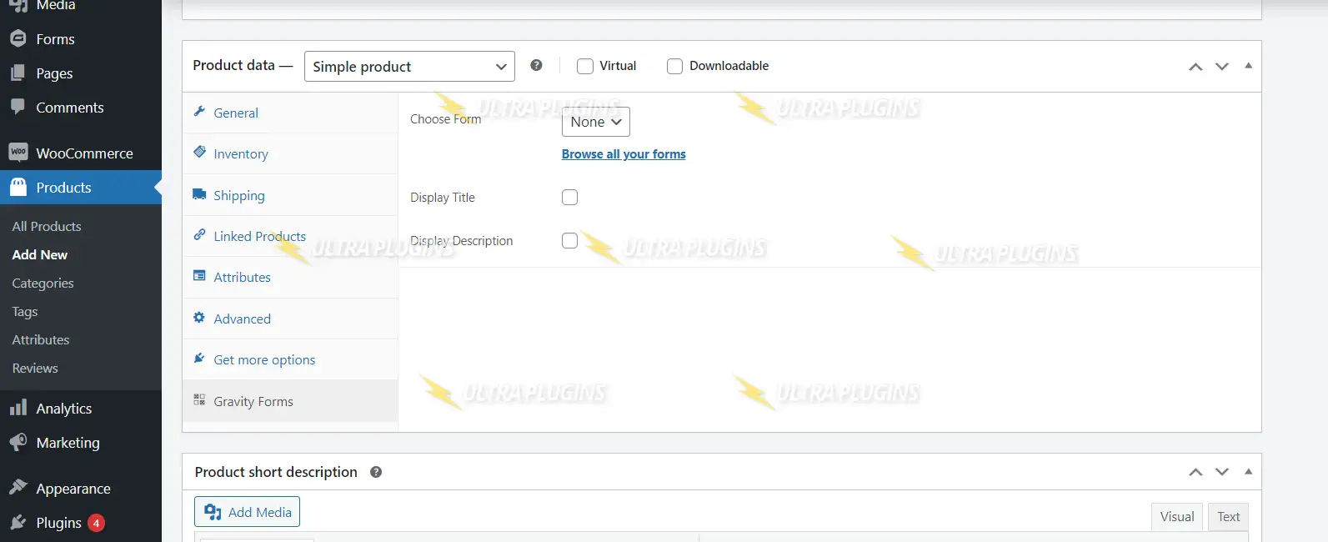Click the Analytics bar chart icon
The width and height of the screenshot is (1328, 542).
(18, 408)
